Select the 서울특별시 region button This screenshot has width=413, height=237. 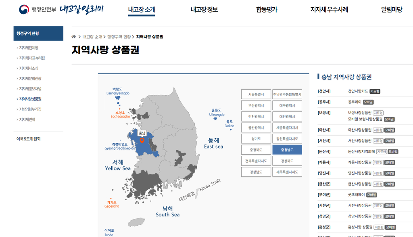coord(256,94)
